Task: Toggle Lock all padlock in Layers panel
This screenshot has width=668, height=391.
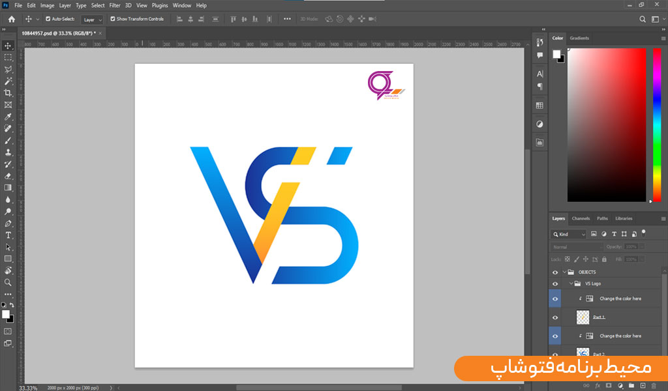Action: pos(604,259)
